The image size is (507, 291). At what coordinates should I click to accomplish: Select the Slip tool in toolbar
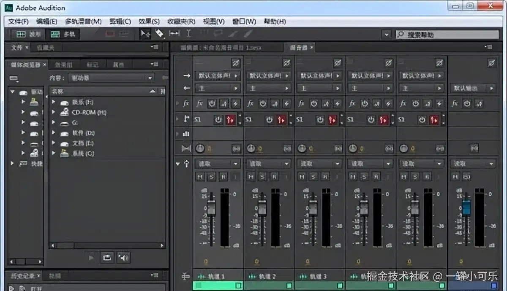click(x=174, y=34)
